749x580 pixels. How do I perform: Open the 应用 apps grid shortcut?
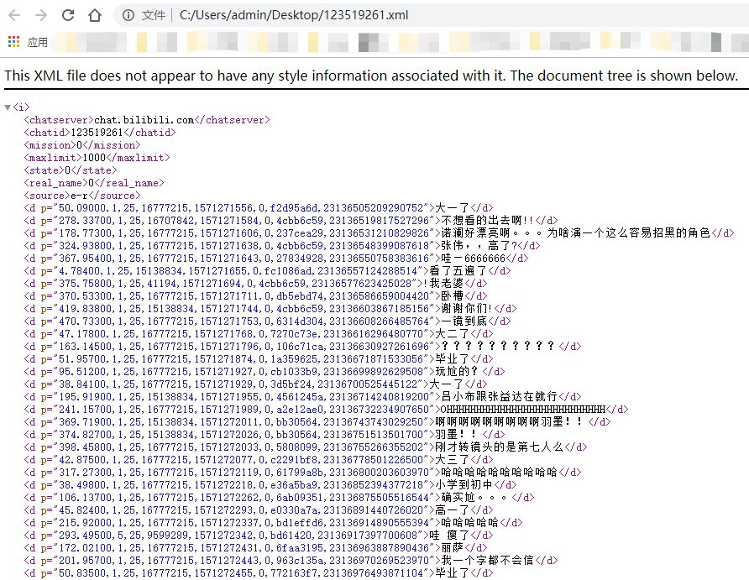pyautogui.click(x=13, y=42)
